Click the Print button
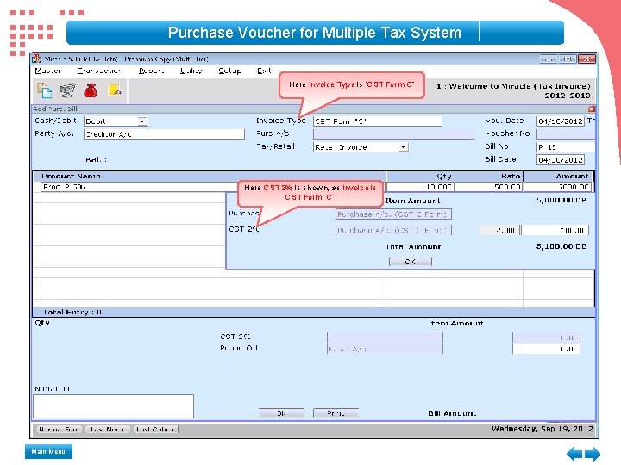621x465 pixels. click(x=336, y=413)
